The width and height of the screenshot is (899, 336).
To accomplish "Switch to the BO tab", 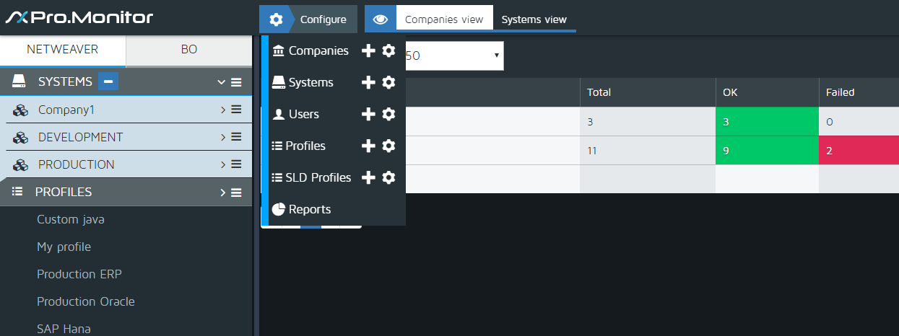I will [188, 50].
